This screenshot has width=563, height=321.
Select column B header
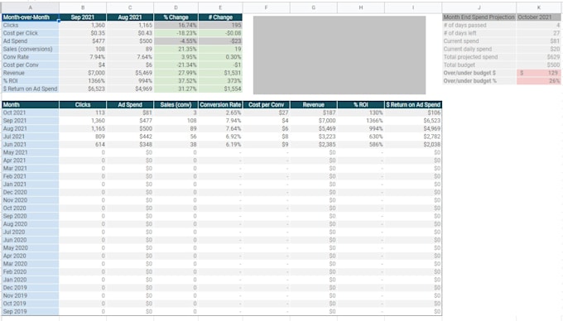point(83,7)
